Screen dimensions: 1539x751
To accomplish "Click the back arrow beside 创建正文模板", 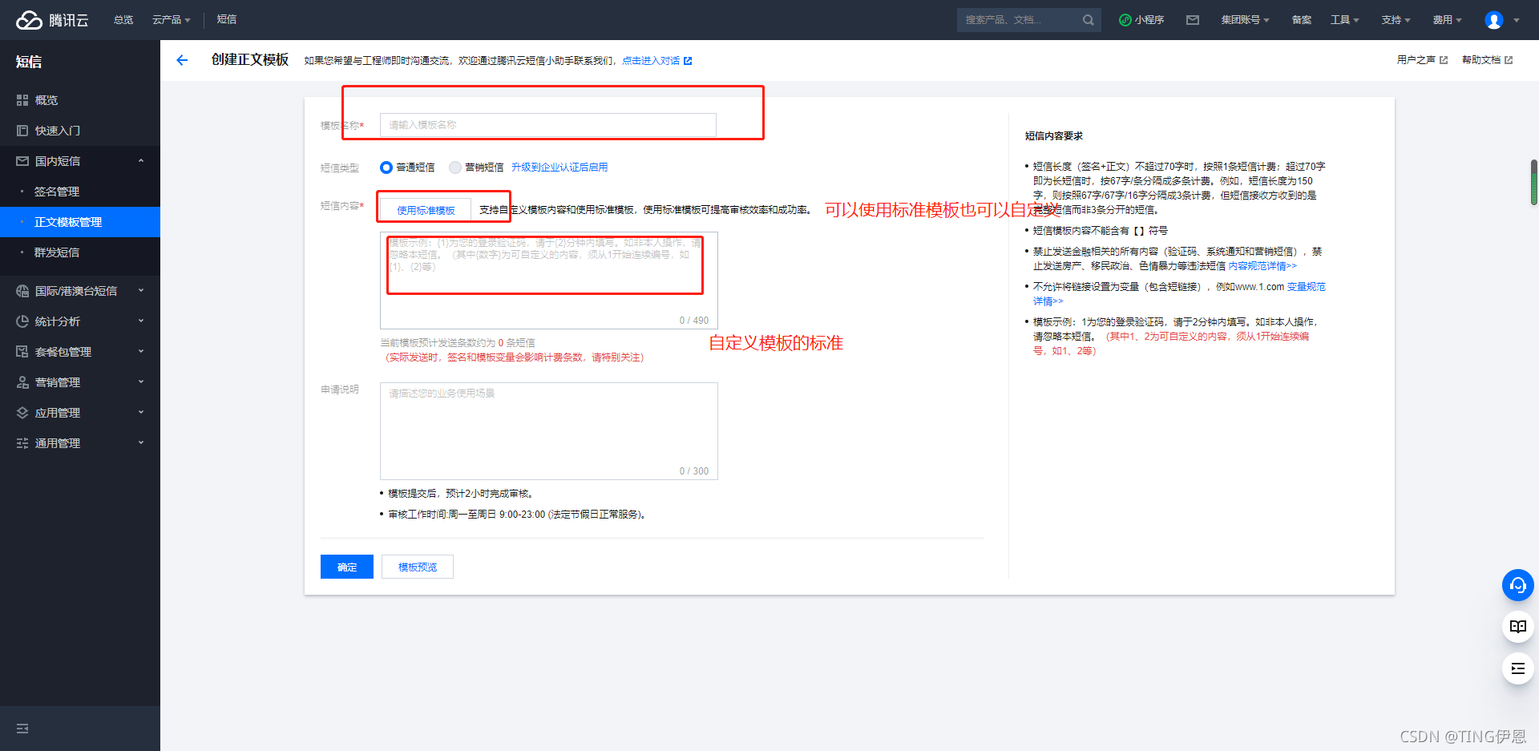I will pos(182,60).
